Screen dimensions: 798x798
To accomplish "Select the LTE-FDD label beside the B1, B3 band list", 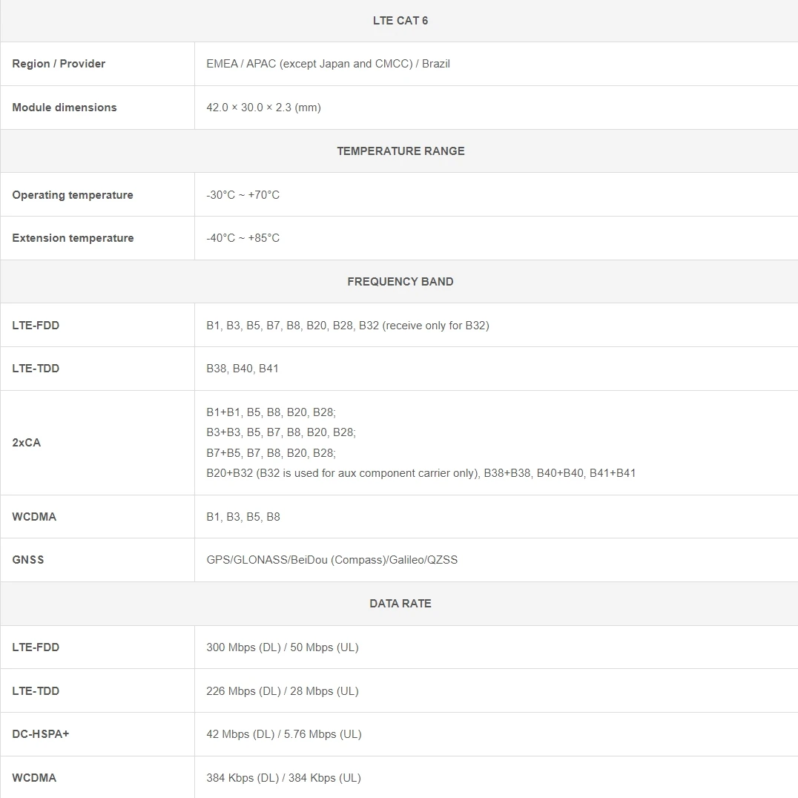I will [36, 325].
